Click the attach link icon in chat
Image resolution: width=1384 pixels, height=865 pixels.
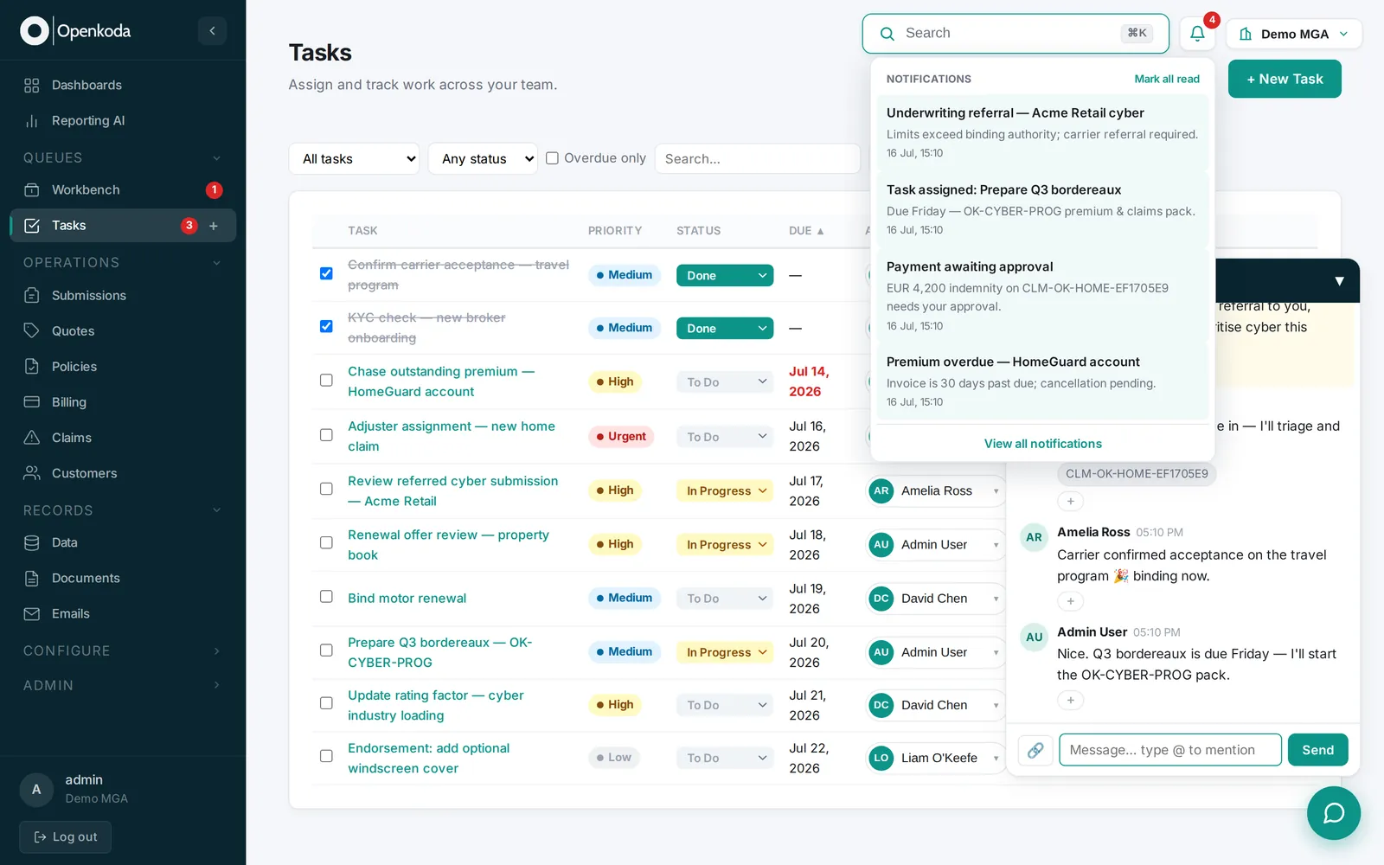[x=1035, y=750]
